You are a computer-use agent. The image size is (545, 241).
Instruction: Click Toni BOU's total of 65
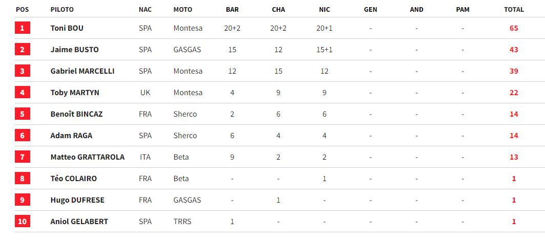514,28
